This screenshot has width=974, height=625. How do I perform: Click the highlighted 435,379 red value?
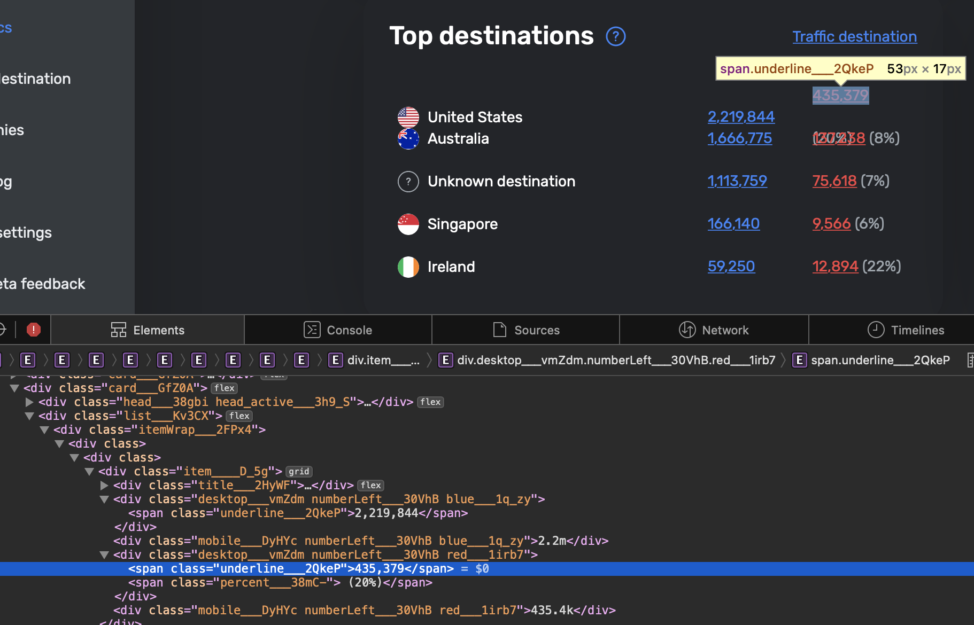pos(840,95)
